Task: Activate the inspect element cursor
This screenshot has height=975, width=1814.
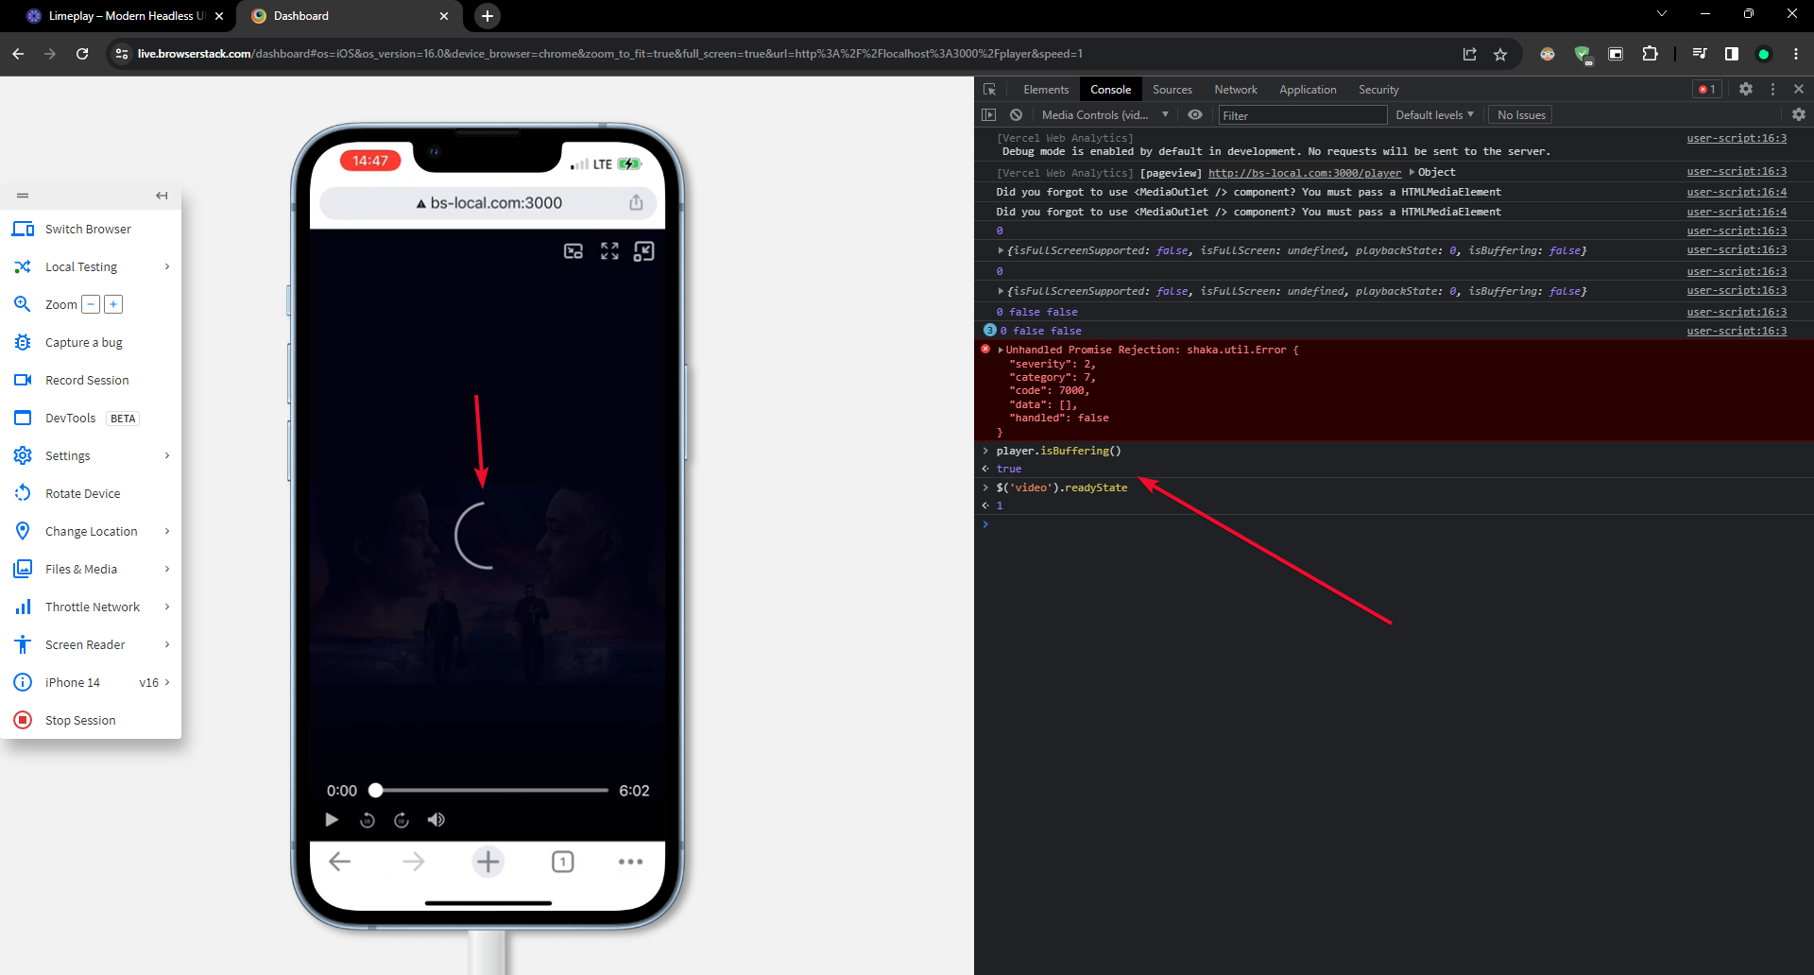Action: pyautogui.click(x=989, y=89)
